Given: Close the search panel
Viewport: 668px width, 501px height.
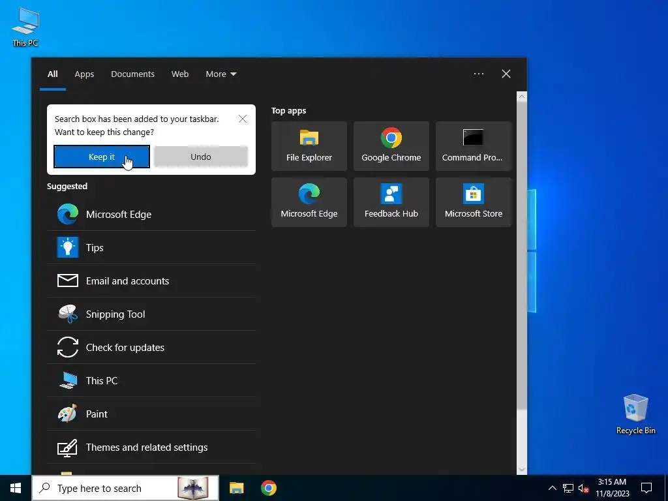Looking at the screenshot, I should 506,74.
